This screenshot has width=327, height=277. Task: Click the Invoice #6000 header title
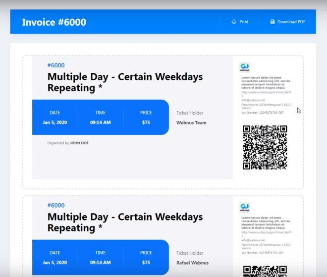[x=54, y=22]
